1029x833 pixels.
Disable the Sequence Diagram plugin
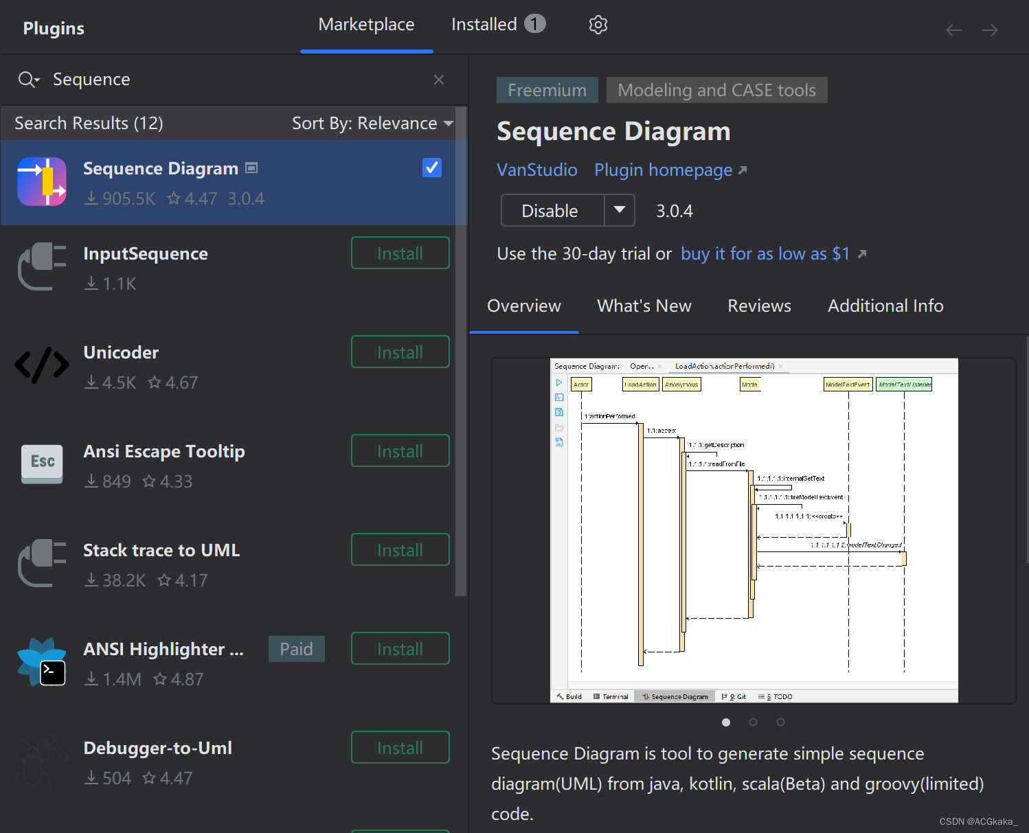coord(553,210)
